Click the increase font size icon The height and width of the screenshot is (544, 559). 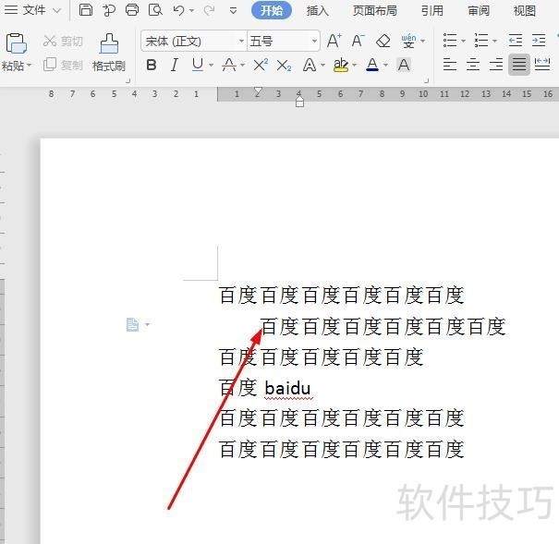(334, 41)
